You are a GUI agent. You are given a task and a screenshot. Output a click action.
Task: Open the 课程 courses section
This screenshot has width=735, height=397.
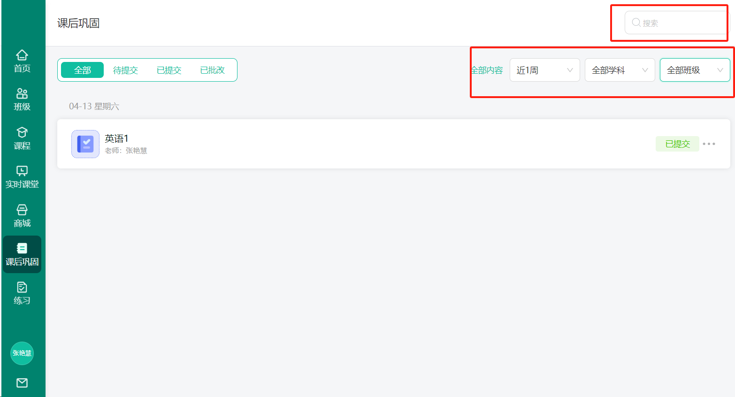tap(22, 138)
